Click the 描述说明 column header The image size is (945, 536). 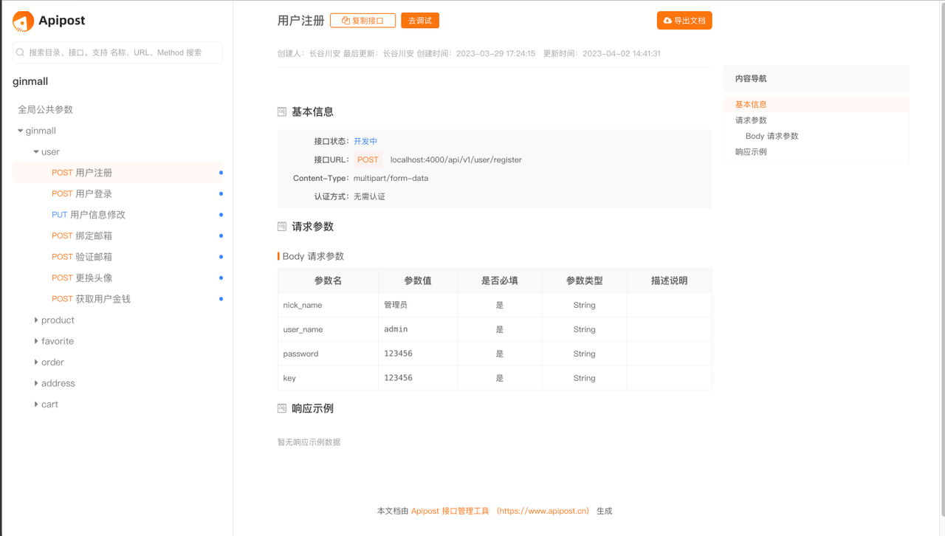(x=670, y=281)
